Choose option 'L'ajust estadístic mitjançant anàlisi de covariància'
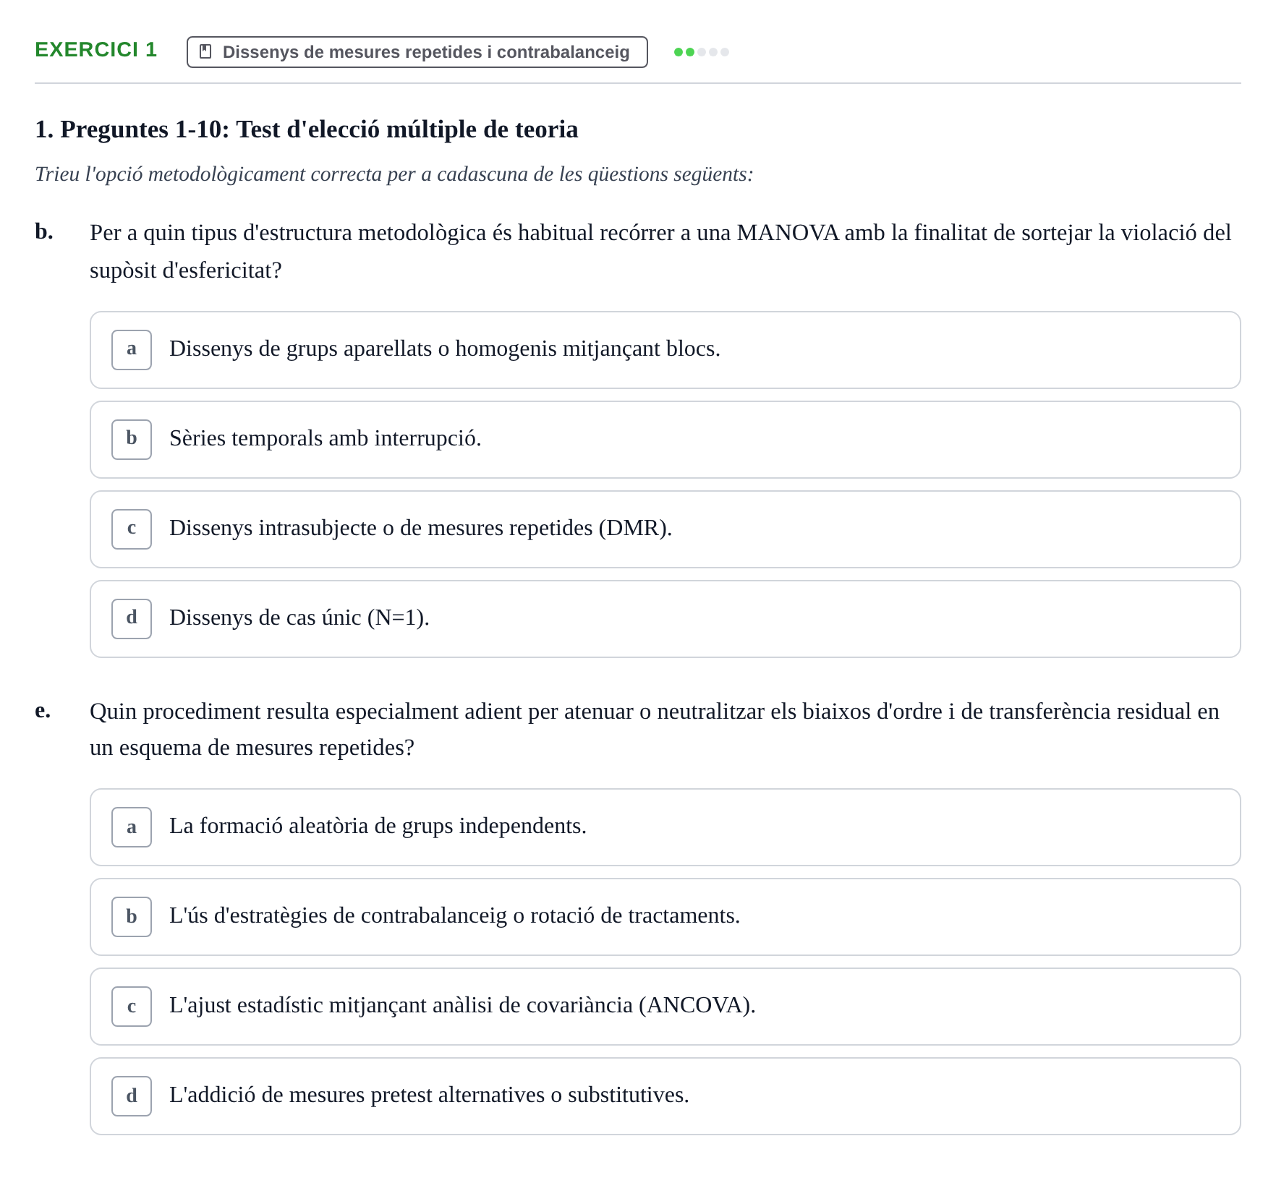The height and width of the screenshot is (1183, 1276). [x=665, y=1007]
